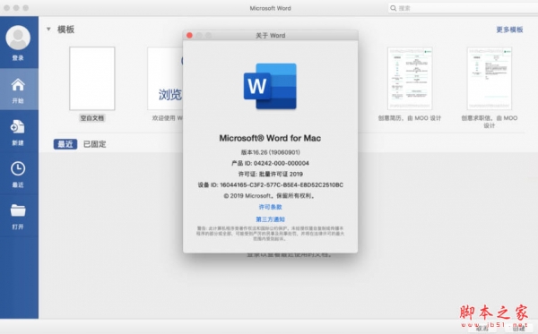Click the Word logo in About dialog

tap(270, 86)
